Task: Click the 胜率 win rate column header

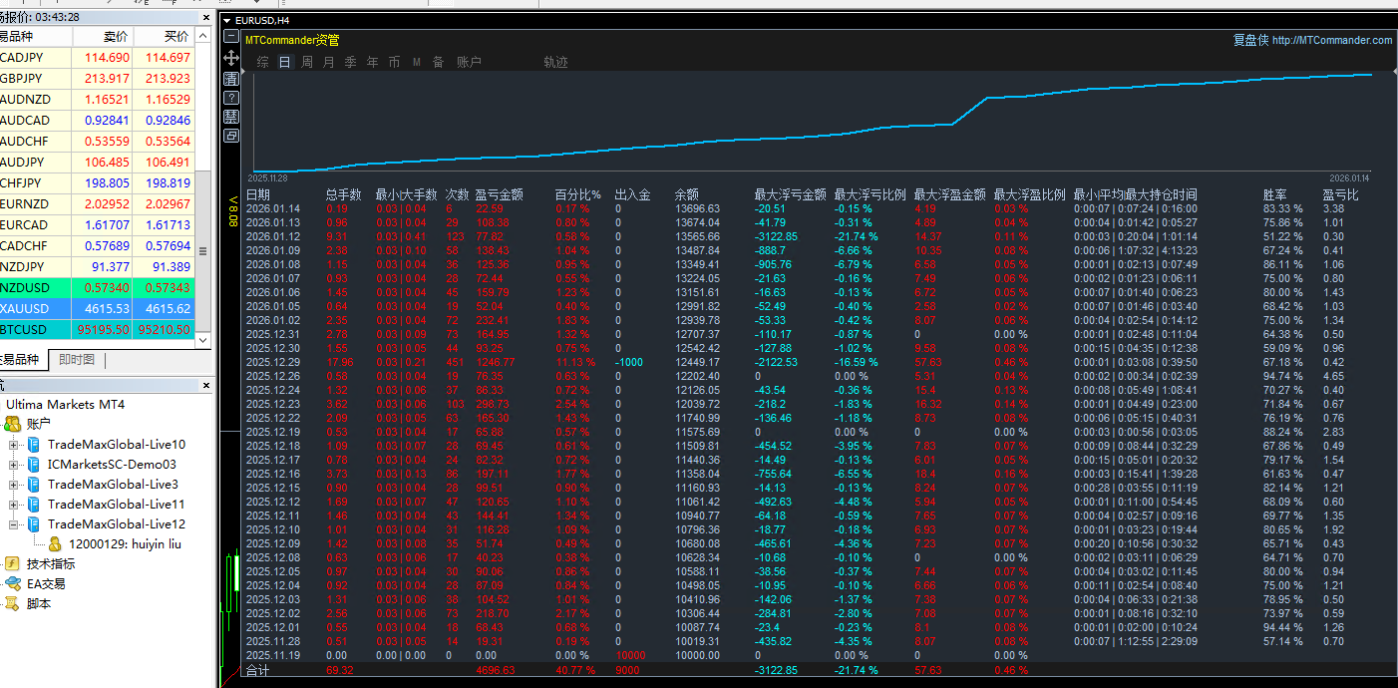Action: [1274, 194]
